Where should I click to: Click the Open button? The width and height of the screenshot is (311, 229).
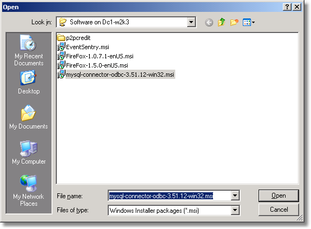(279, 196)
